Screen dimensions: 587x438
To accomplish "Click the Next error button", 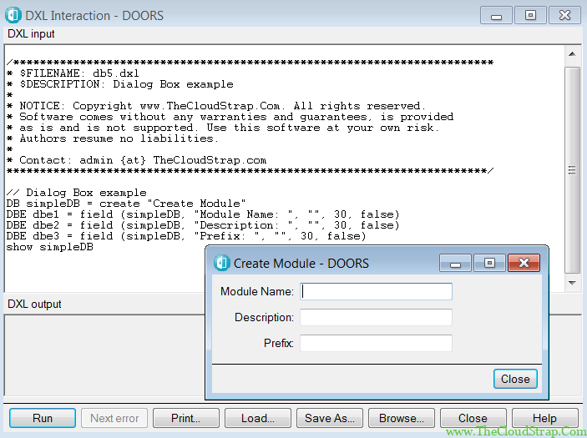I will click(x=114, y=418).
